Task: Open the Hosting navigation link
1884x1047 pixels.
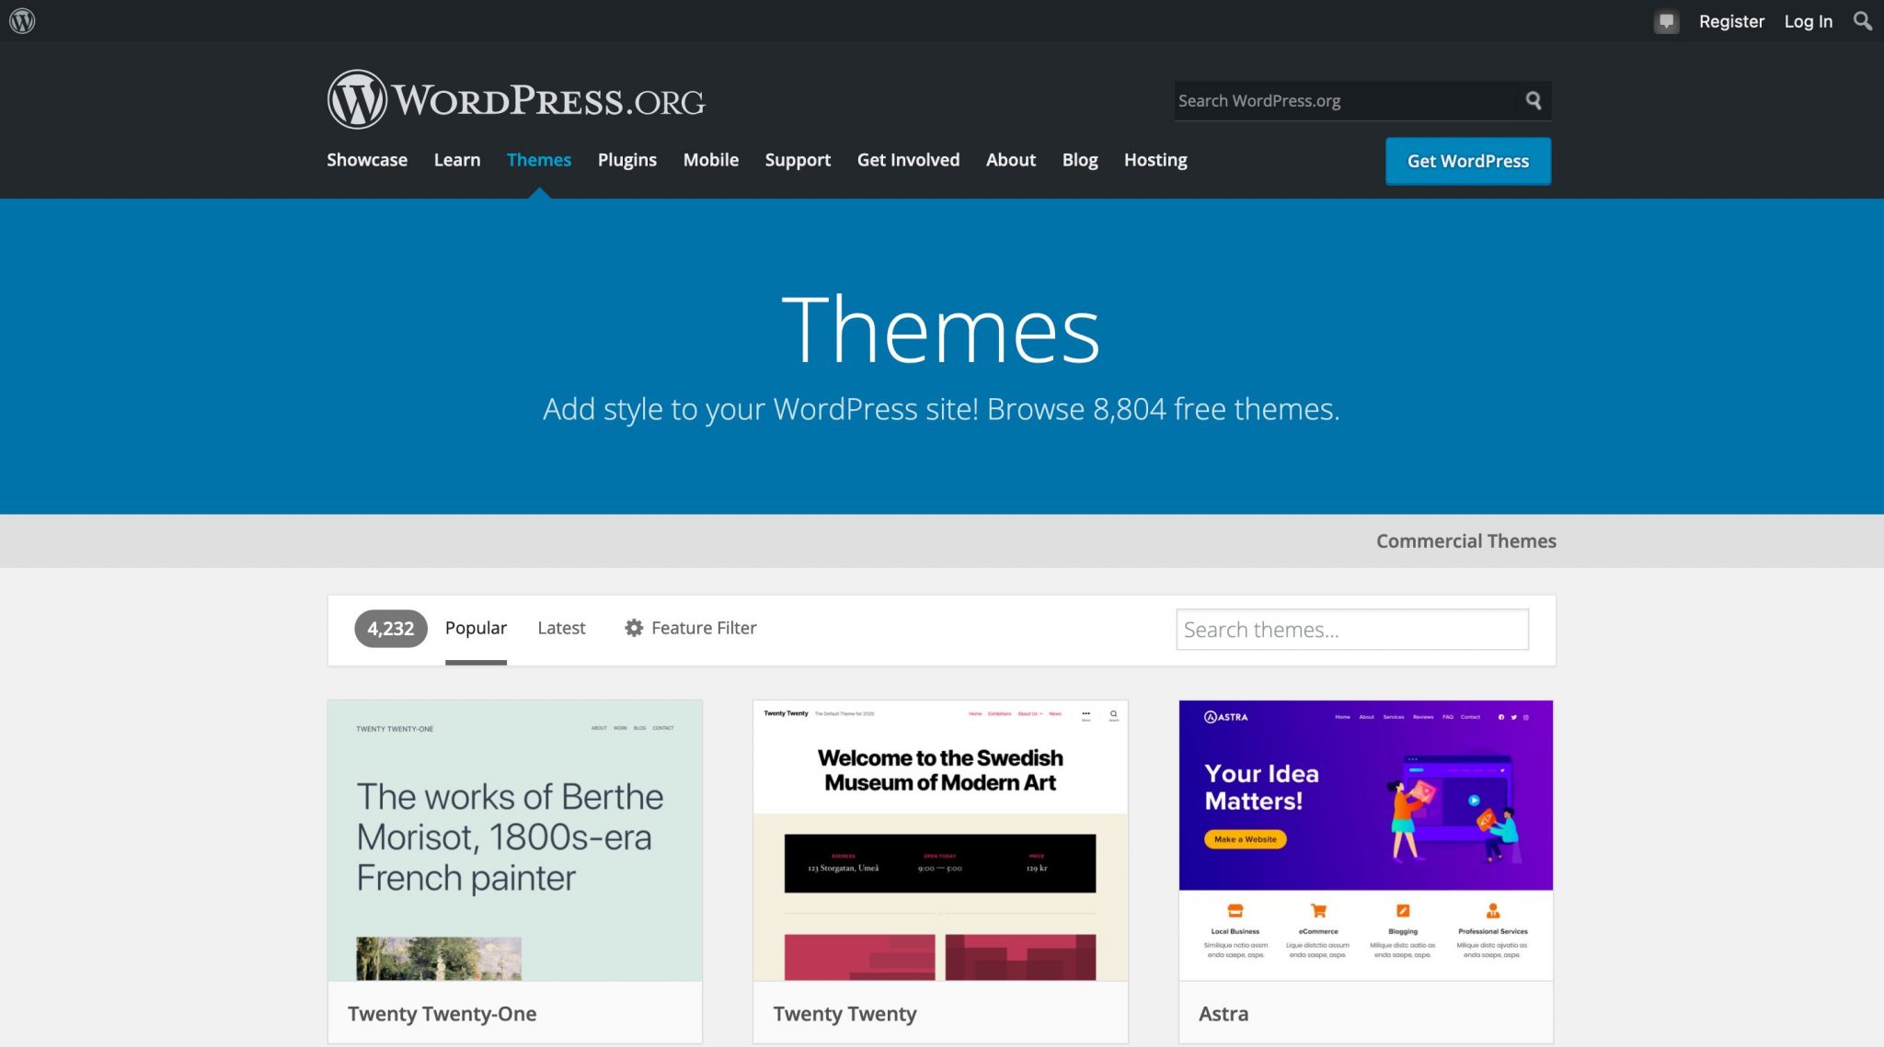Action: [x=1155, y=160]
